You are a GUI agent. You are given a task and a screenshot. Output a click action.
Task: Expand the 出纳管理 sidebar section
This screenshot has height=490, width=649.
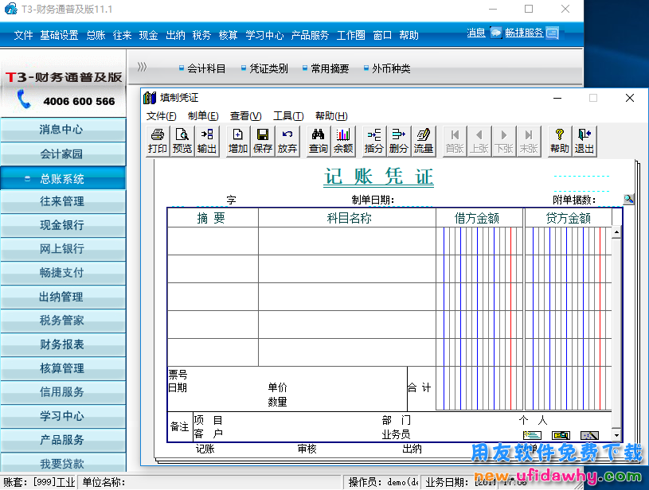pyautogui.click(x=62, y=297)
